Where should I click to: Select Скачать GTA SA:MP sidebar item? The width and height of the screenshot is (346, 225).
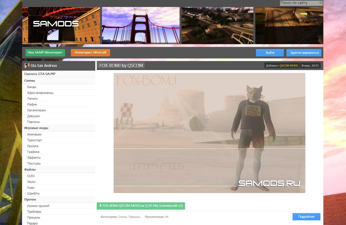40,74
